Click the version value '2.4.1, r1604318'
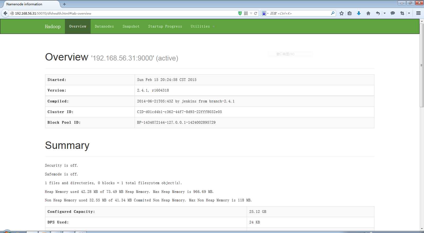This screenshot has width=424, height=233. tap(153, 90)
